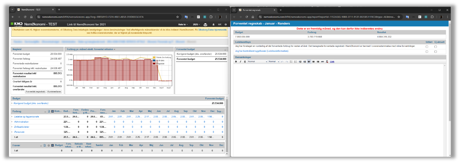The width and height of the screenshot is (460, 163).
Task: Toggle italic formatting in Bemærkninger editor
Action: [x=240, y=62]
